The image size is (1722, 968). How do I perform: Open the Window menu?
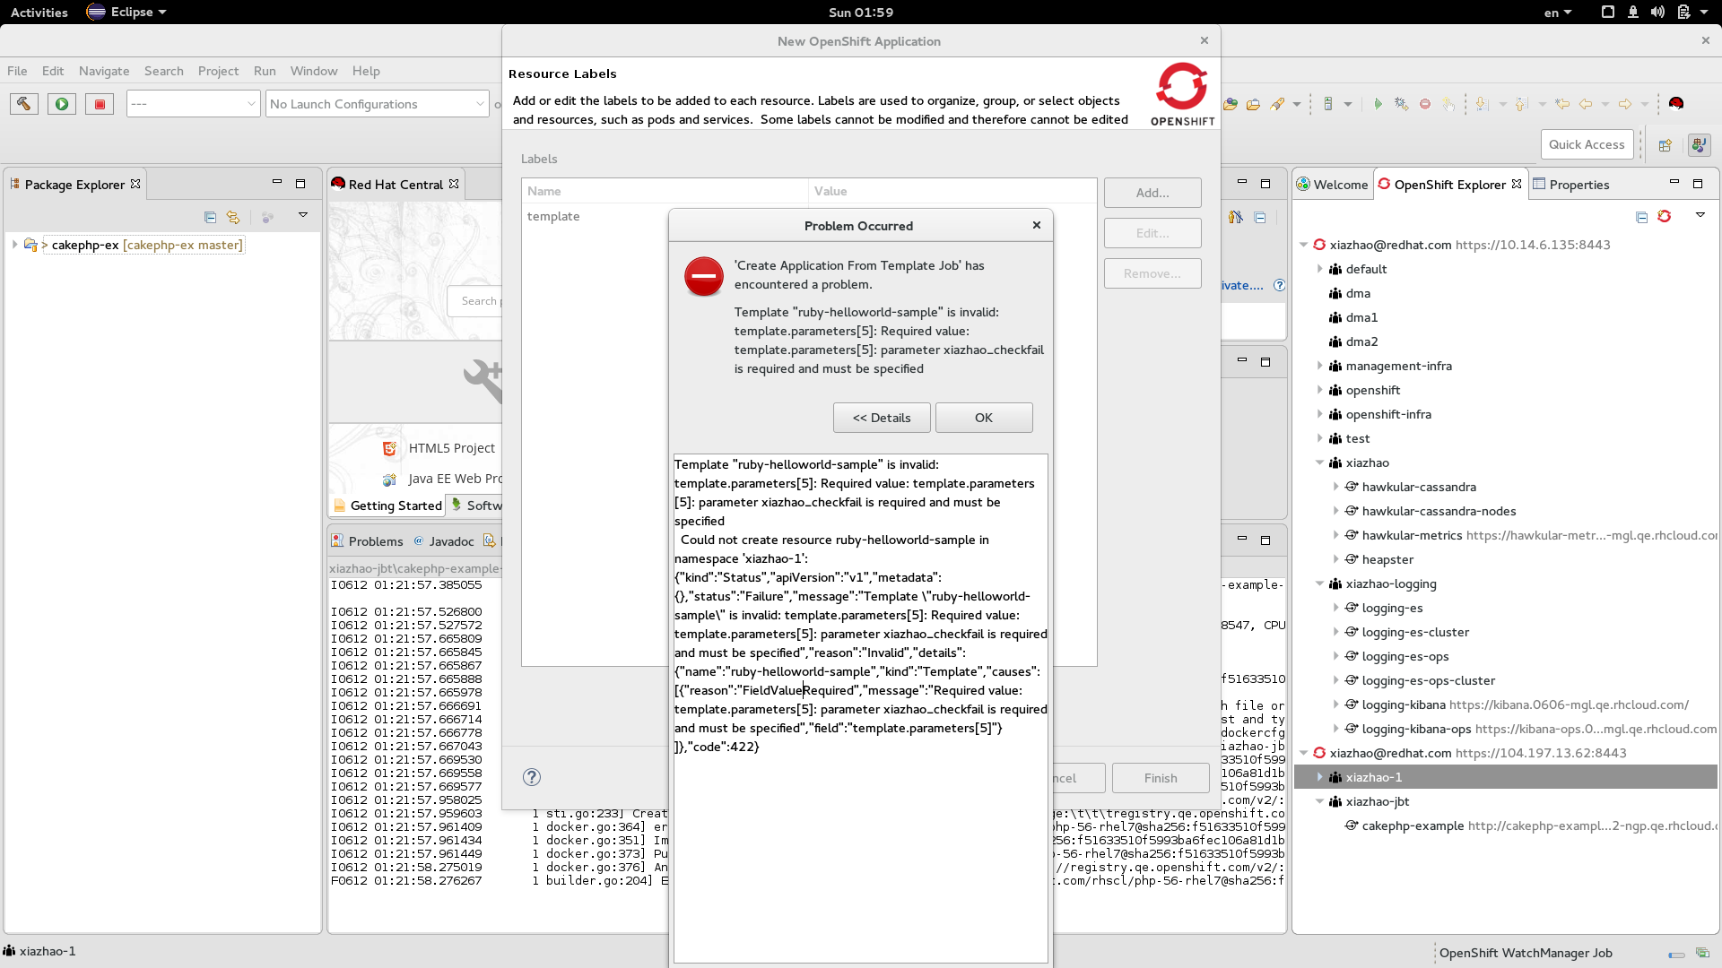[x=313, y=71]
